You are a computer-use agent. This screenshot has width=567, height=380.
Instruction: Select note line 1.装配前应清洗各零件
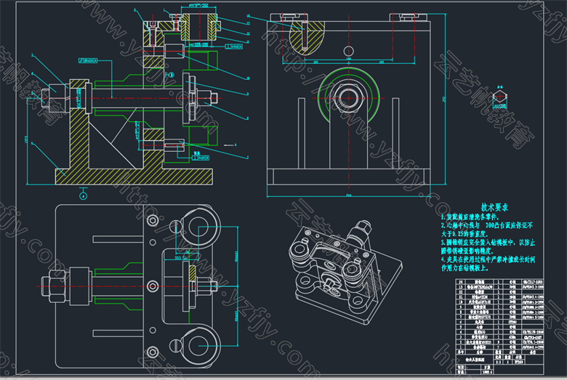pos(470,217)
